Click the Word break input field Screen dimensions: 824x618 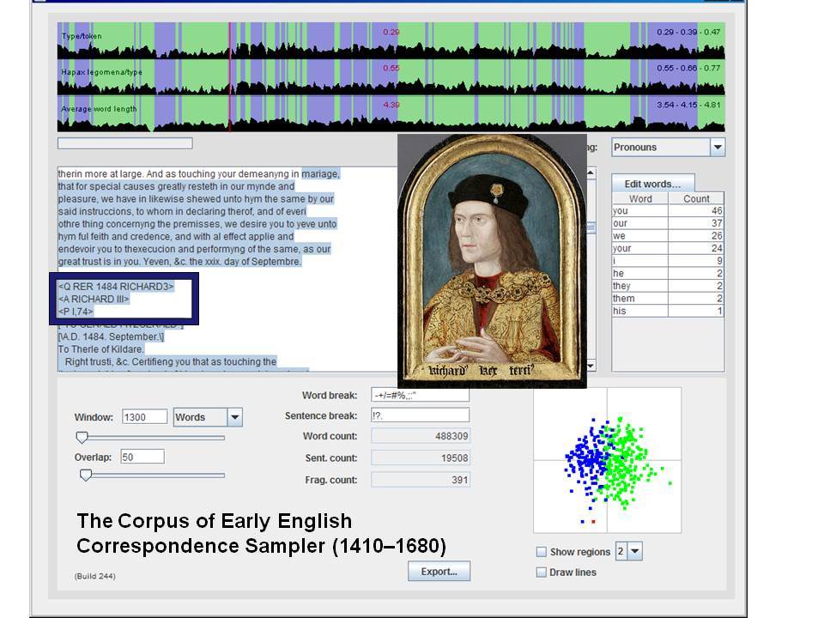[x=420, y=395]
